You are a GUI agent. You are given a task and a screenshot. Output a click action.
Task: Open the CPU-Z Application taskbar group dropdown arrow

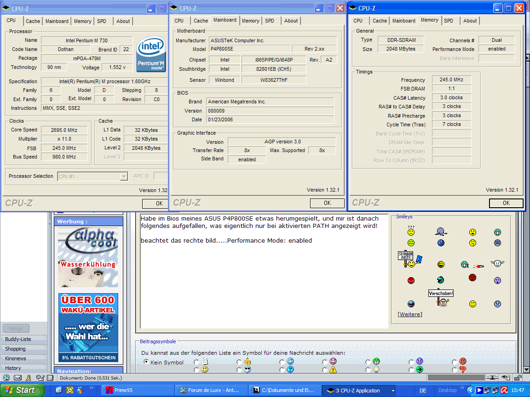point(393,391)
